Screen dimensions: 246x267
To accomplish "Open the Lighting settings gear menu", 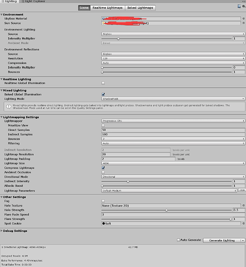I will point(244,6).
